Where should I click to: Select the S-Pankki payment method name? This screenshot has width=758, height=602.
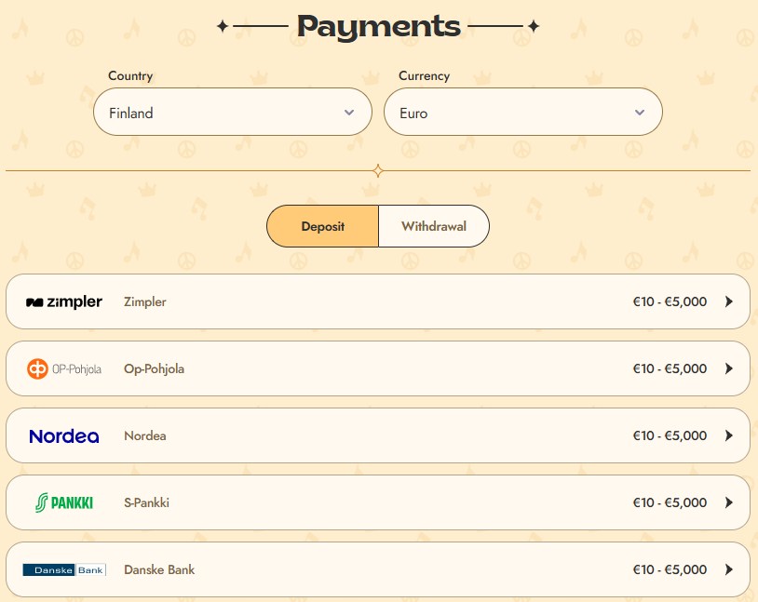(x=146, y=503)
